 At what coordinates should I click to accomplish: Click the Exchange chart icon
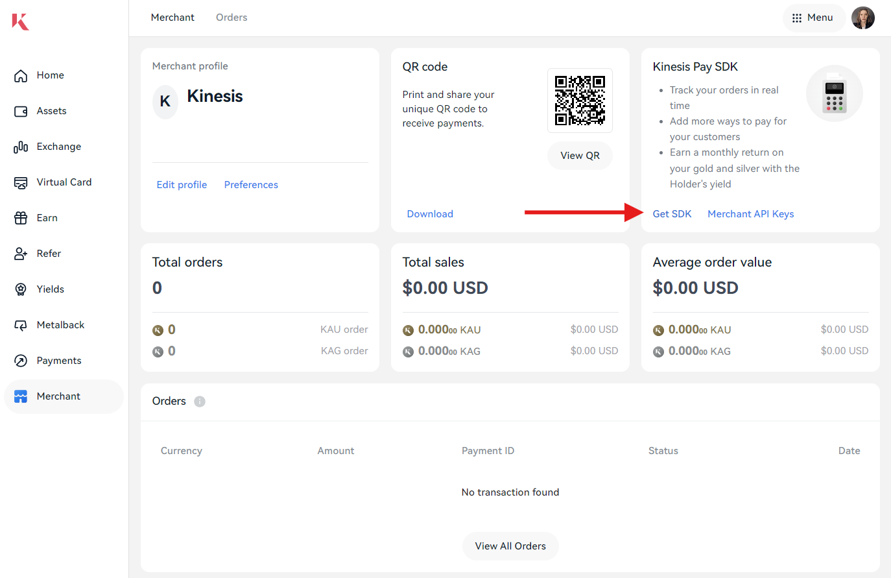click(21, 147)
